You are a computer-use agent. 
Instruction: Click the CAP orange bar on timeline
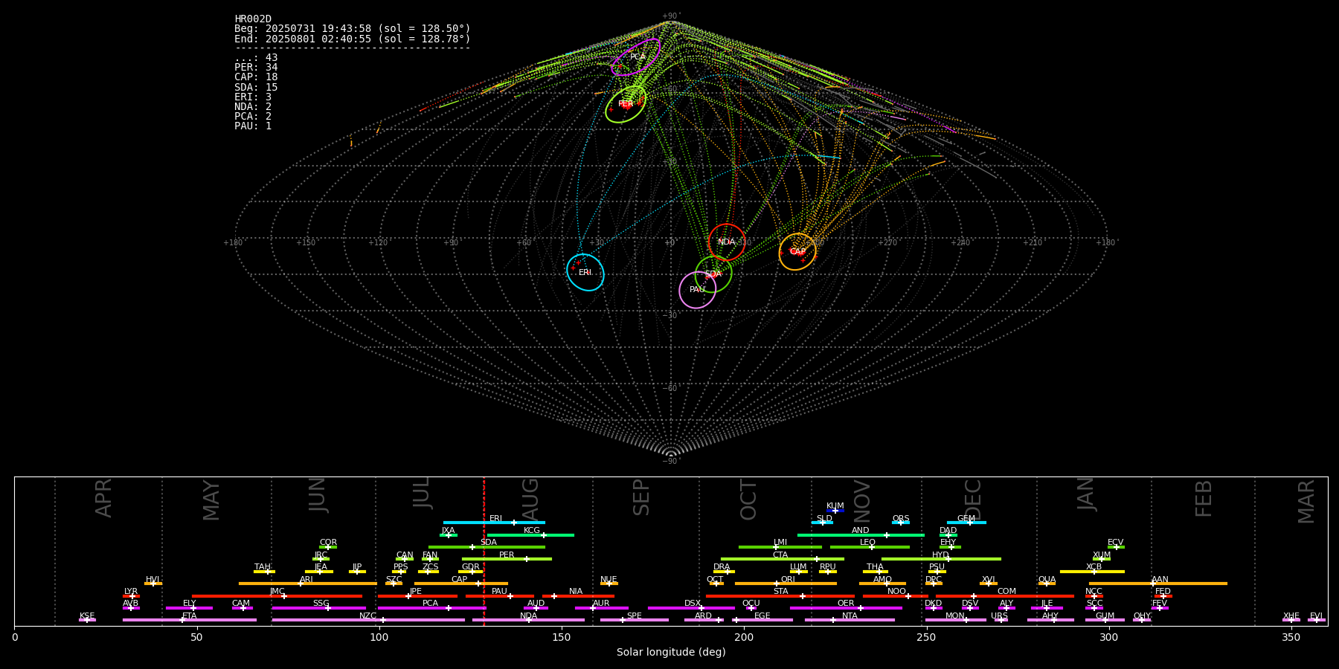click(x=461, y=584)
